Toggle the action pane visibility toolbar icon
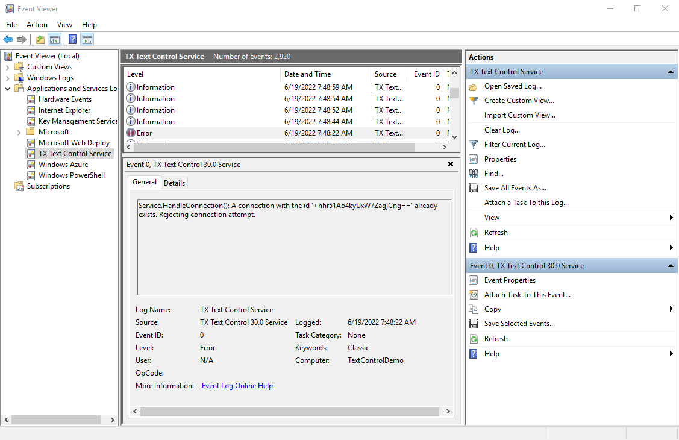The height and width of the screenshot is (440, 679). pos(86,39)
